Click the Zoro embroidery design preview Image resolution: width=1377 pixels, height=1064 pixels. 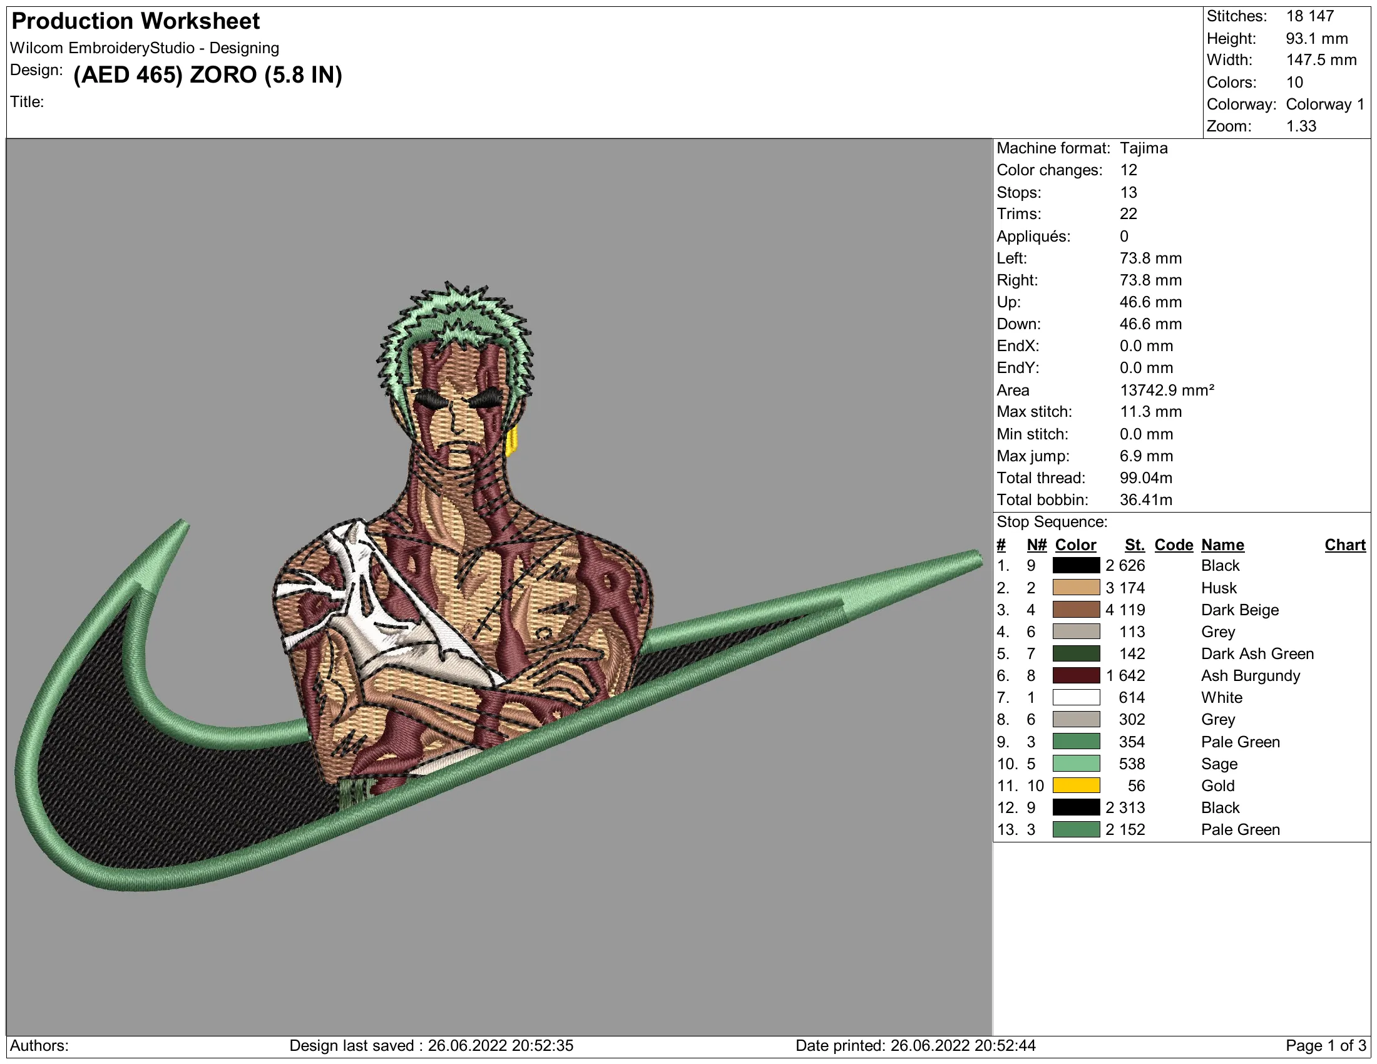tap(498, 586)
